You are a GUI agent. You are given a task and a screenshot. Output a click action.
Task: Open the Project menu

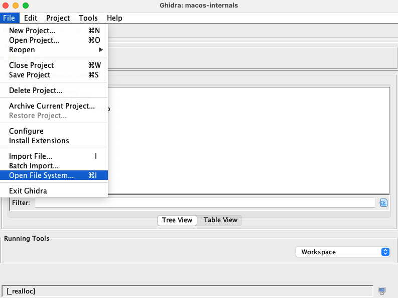coord(58,18)
